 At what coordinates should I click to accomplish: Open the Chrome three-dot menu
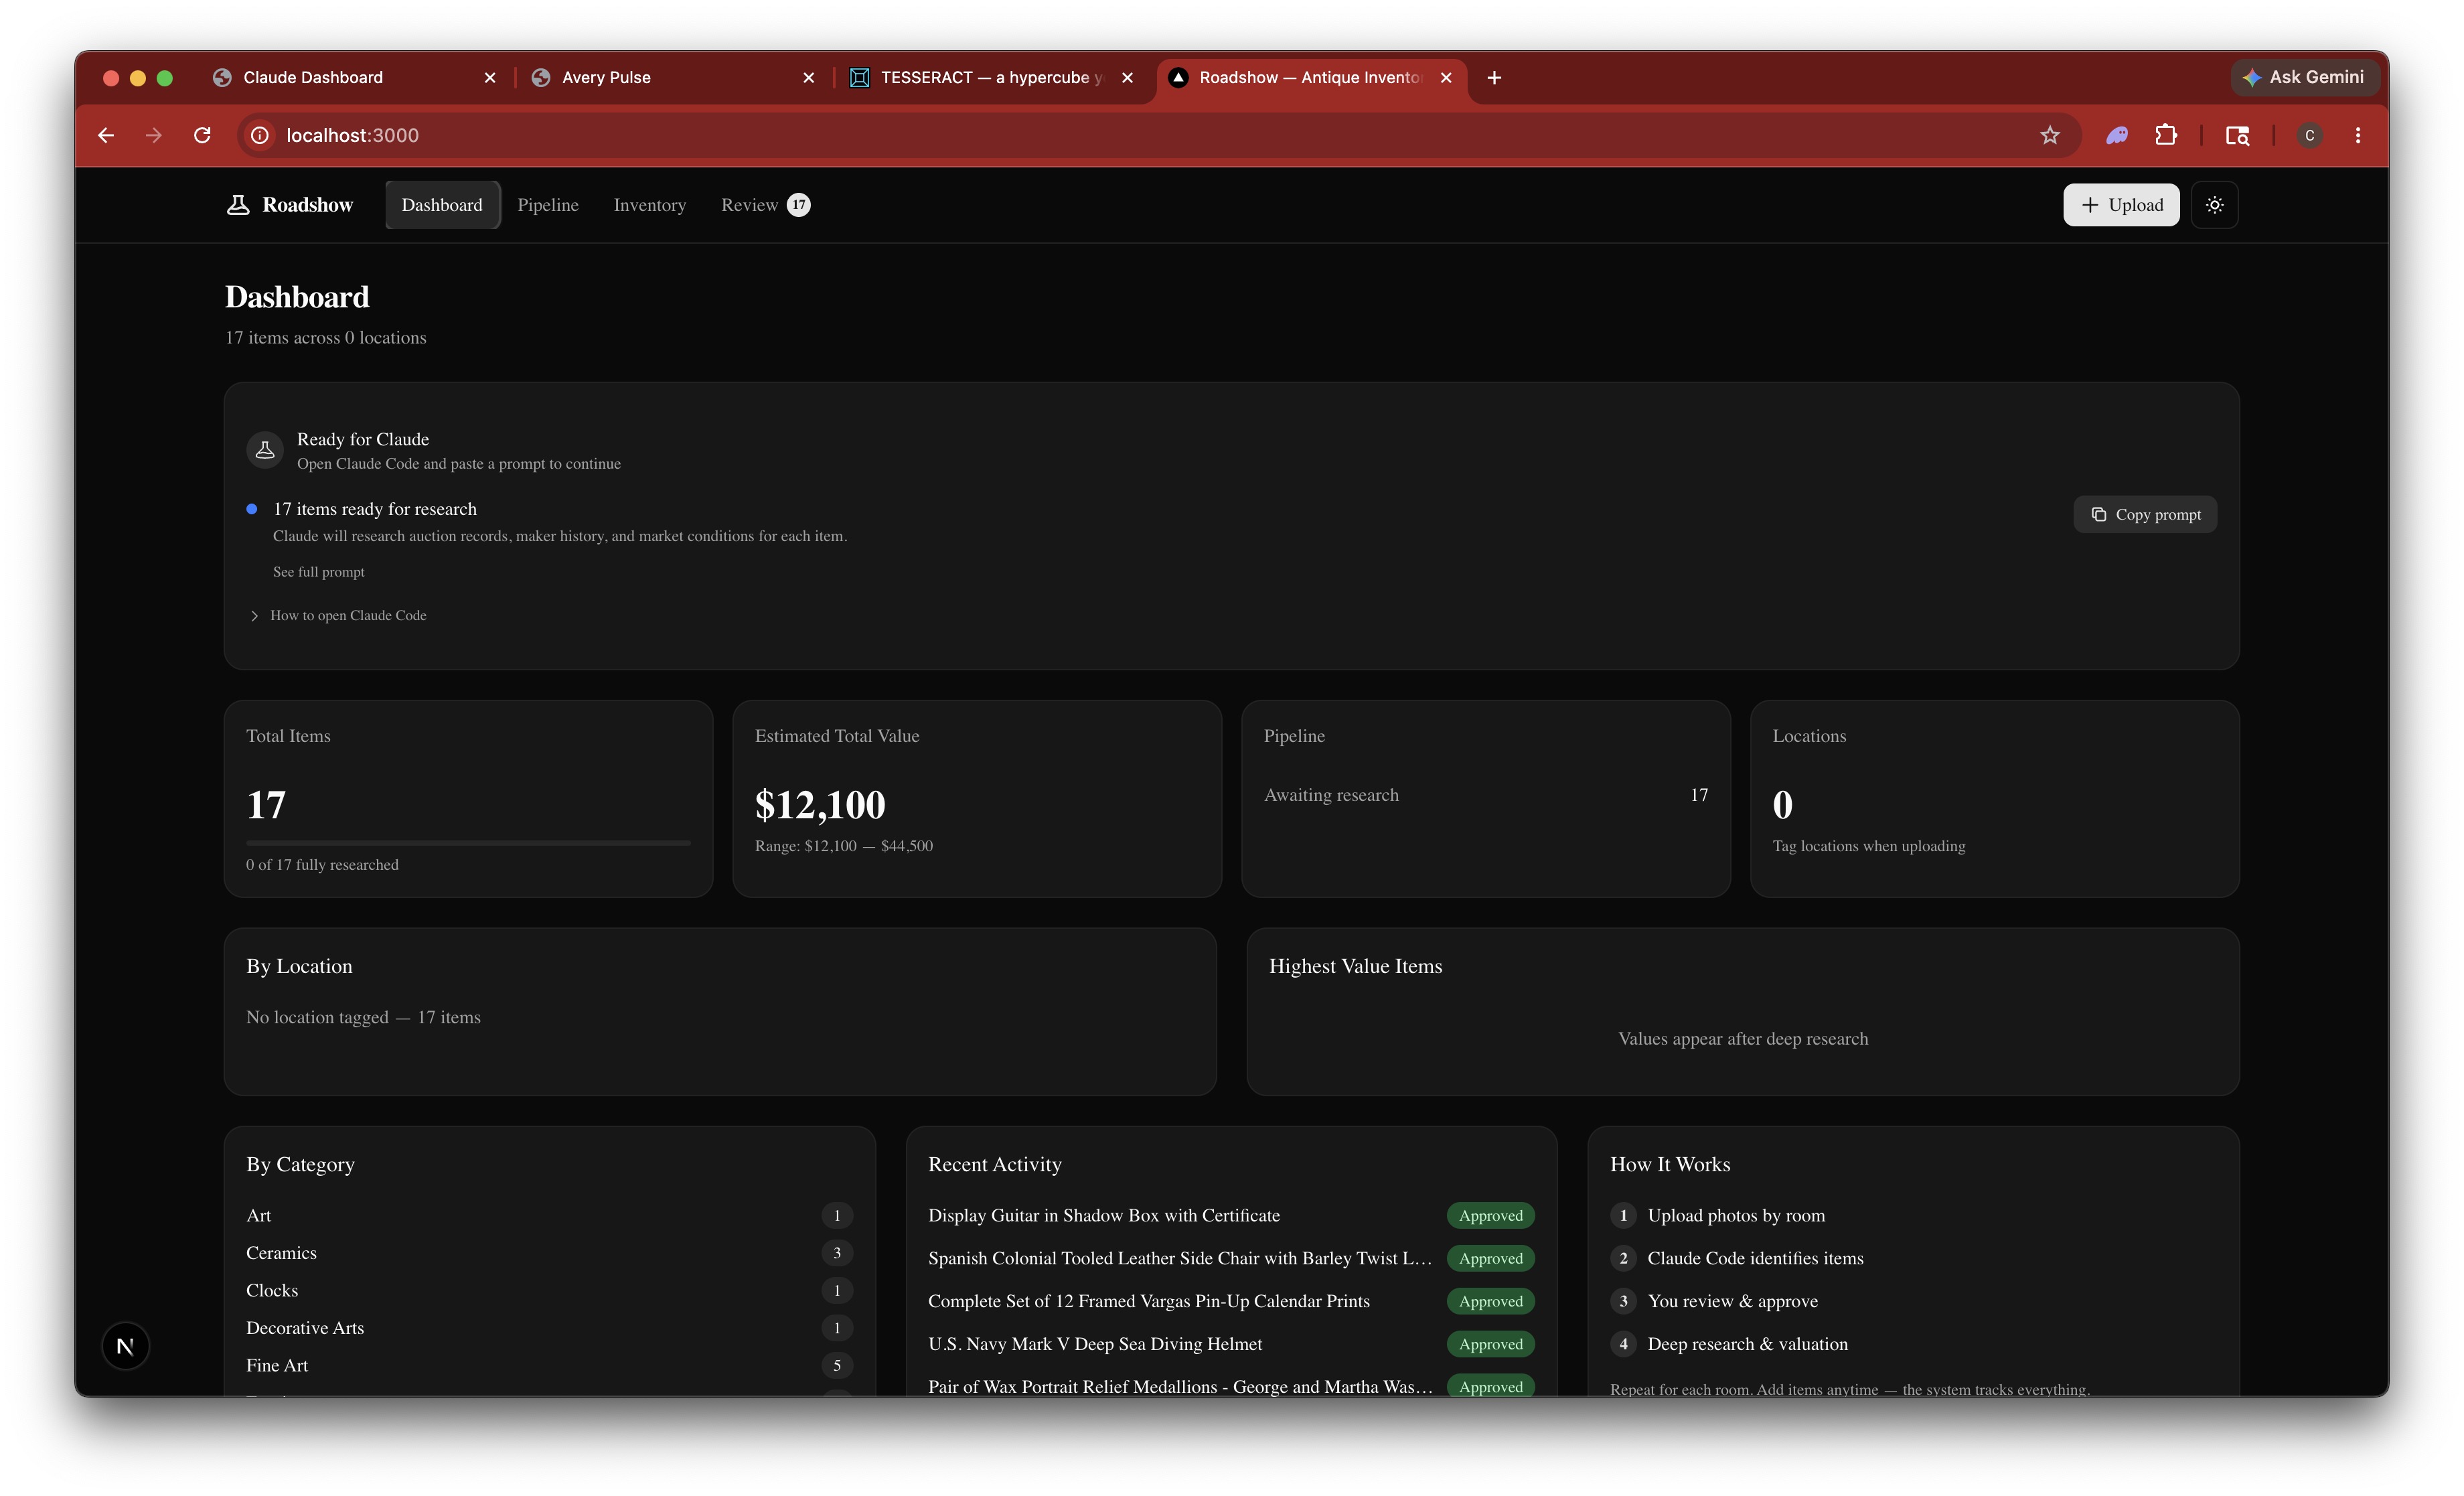2358,135
